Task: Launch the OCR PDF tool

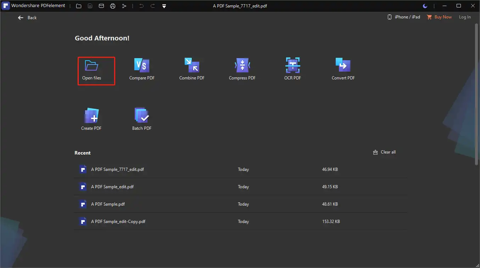Action: pos(292,69)
